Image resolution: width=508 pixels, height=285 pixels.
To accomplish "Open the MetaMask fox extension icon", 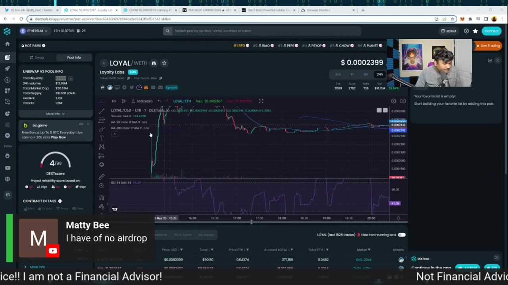I will click(462, 19).
